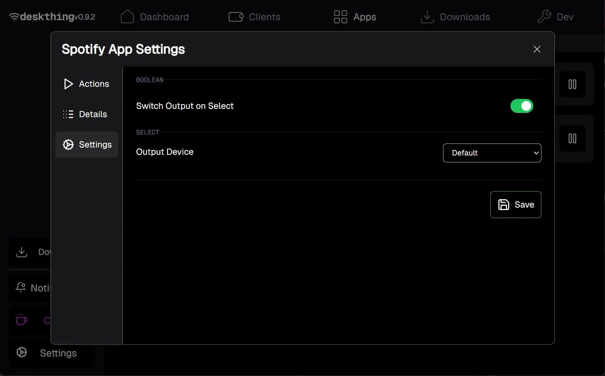Screen dimensions: 605x376
Task: Click the Clients device icon
Action: [236, 17]
